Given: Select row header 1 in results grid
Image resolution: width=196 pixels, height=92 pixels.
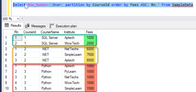Looking at the screenshot, I should [8, 38].
